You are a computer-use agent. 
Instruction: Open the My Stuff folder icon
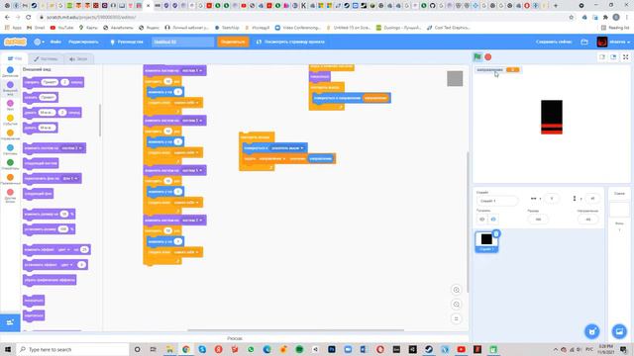pyautogui.click(x=584, y=42)
